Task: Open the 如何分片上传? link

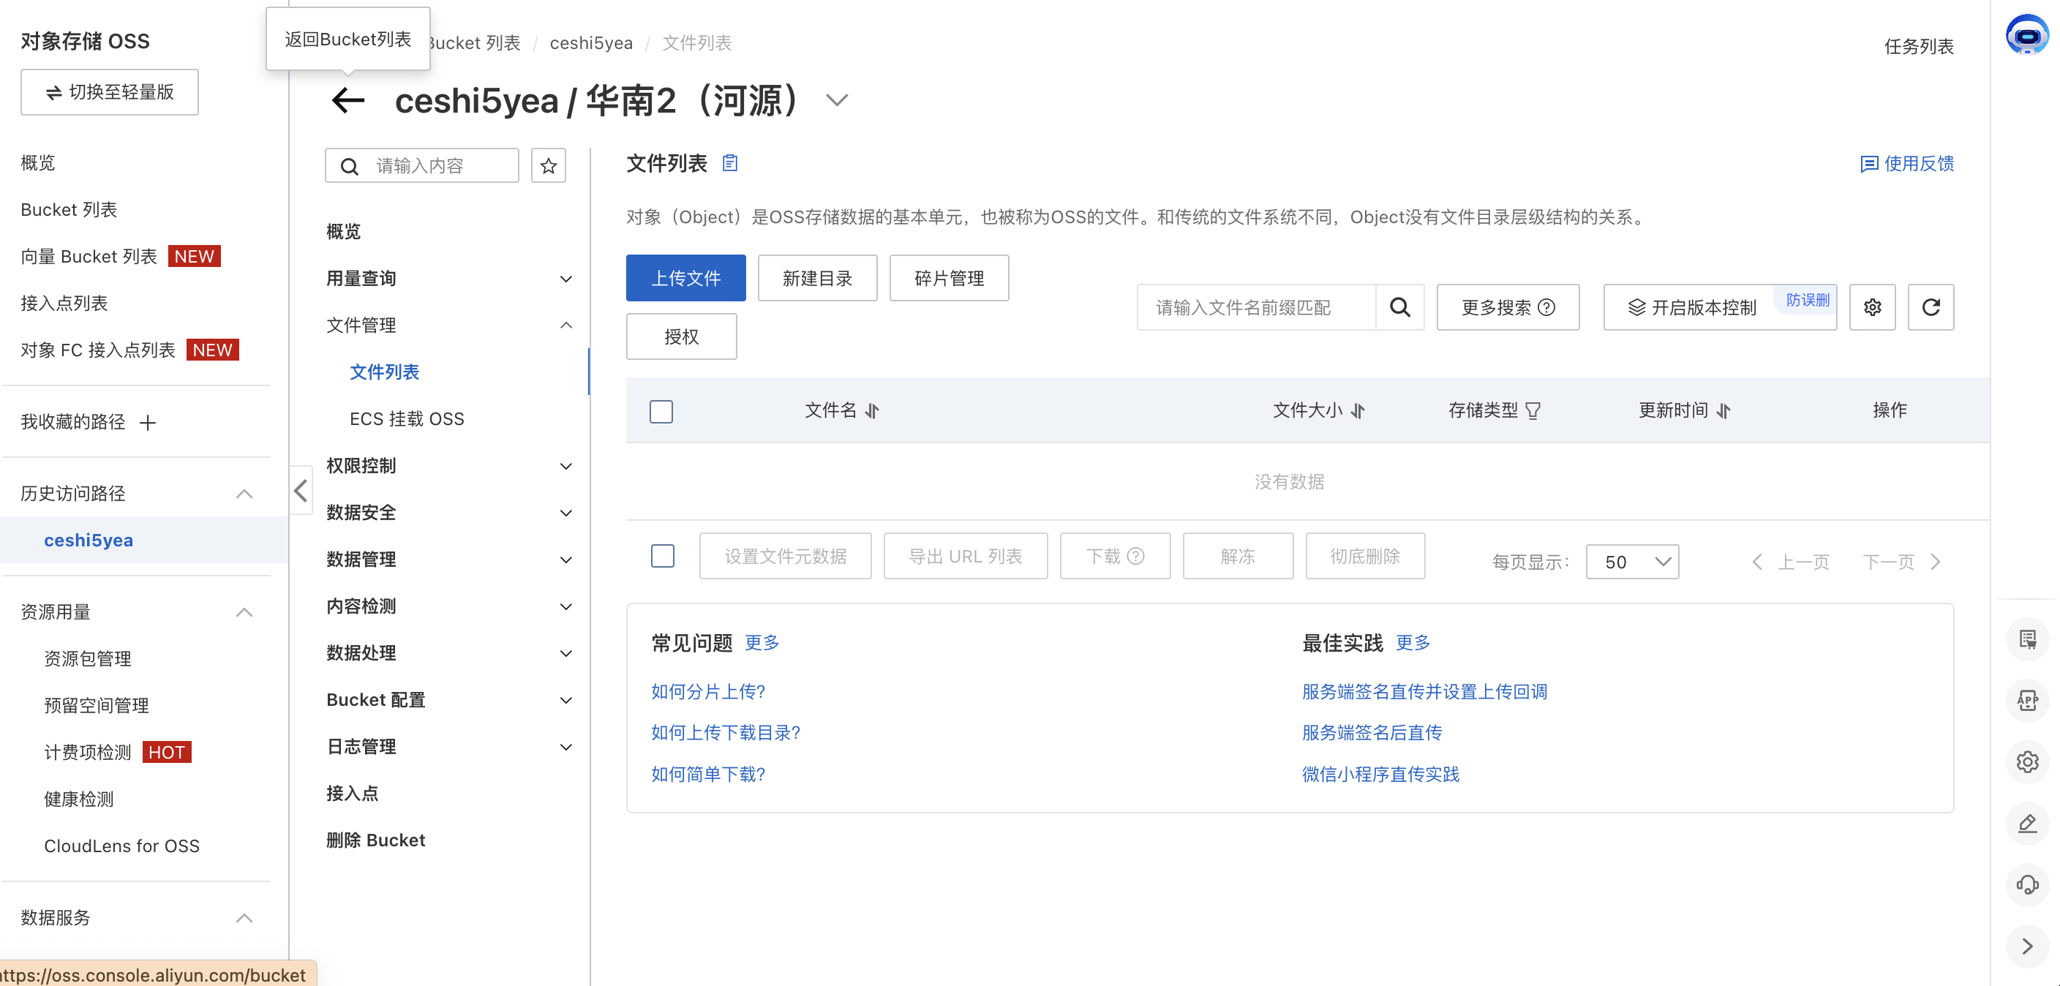Action: click(x=707, y=691)
